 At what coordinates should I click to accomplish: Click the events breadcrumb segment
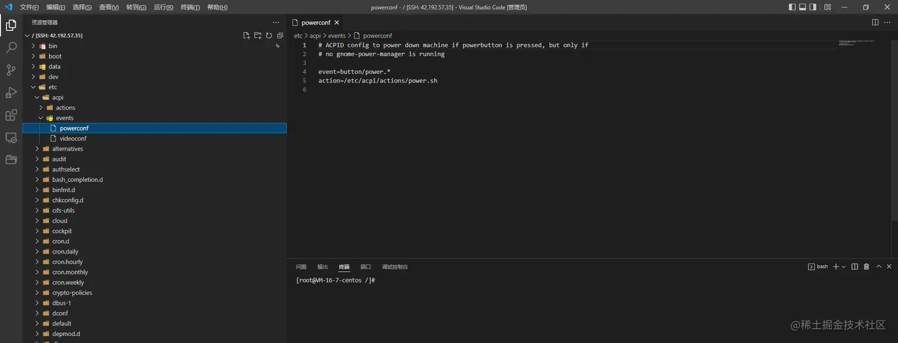pyautogui.click(x=337, y=36)
